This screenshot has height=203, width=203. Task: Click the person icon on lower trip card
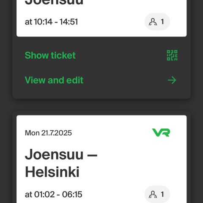click(153, 195)
